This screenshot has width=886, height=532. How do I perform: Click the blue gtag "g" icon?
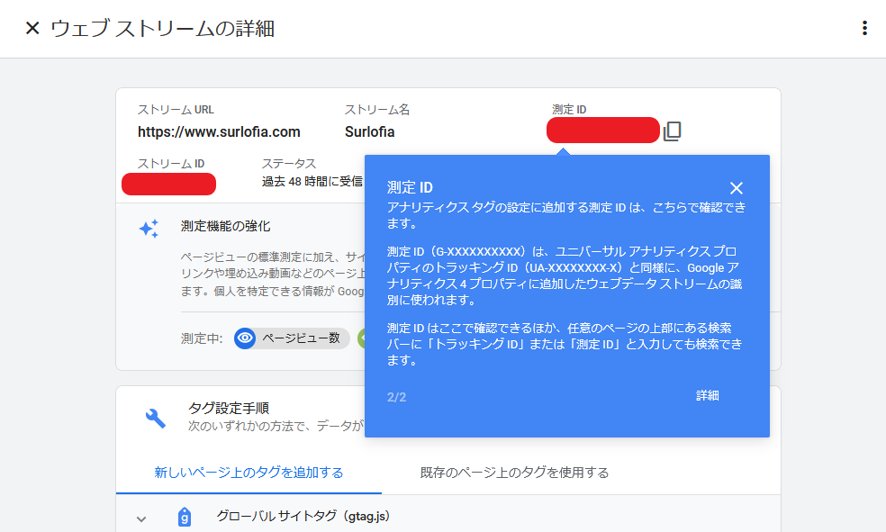click(184, 517)
